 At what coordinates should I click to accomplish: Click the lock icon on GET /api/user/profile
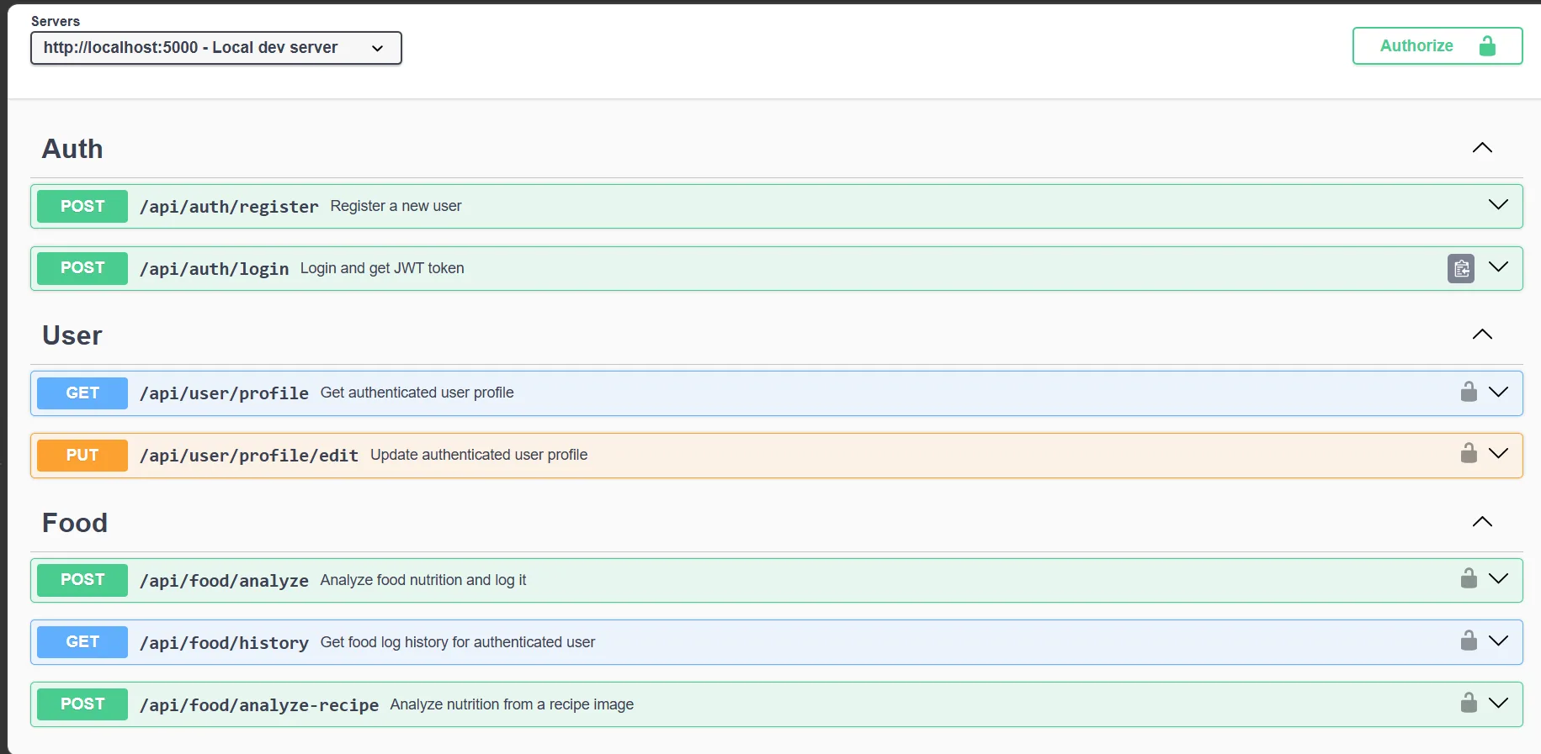[1469, 392]
